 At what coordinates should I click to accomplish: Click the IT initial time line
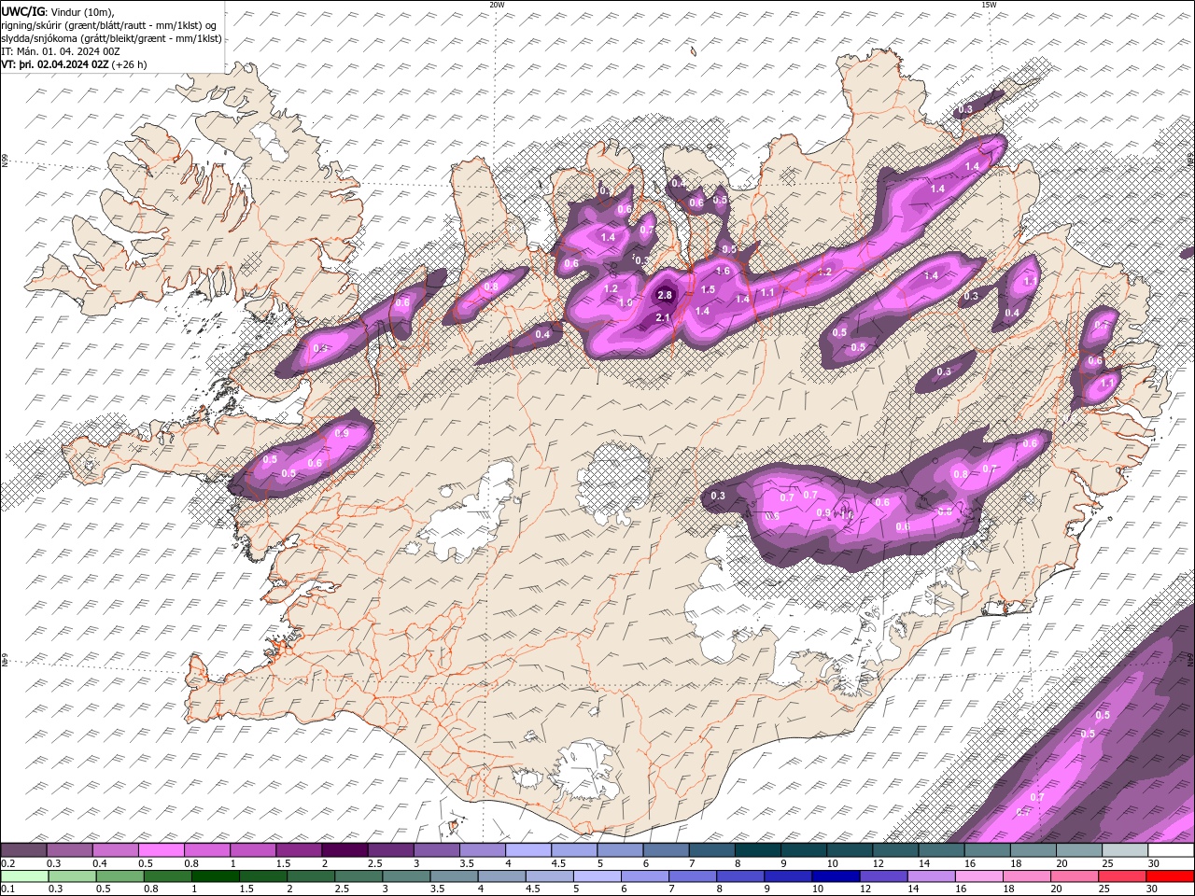tap(61, 51)
